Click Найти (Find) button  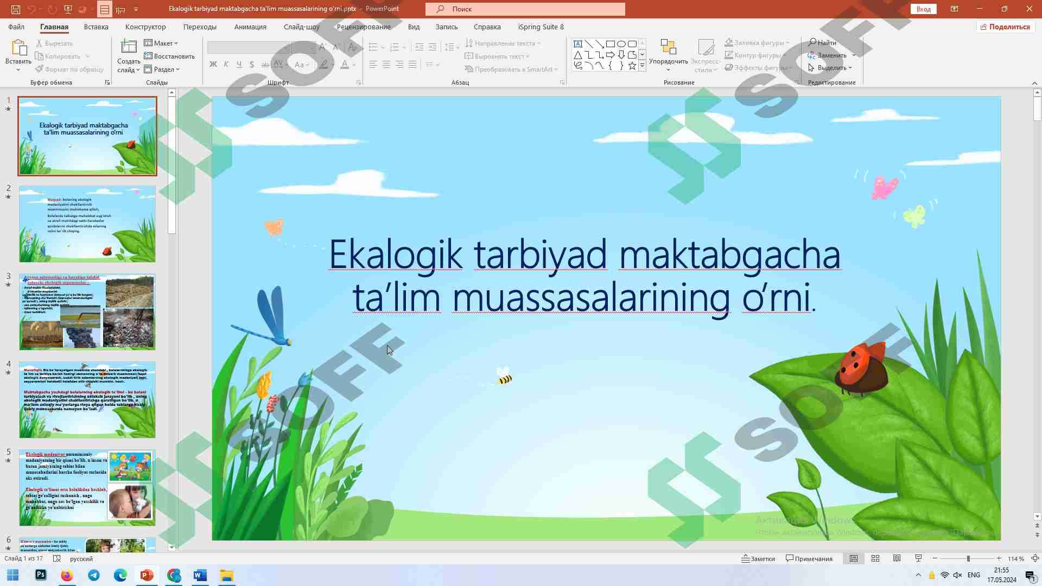[x=822, y=42]
